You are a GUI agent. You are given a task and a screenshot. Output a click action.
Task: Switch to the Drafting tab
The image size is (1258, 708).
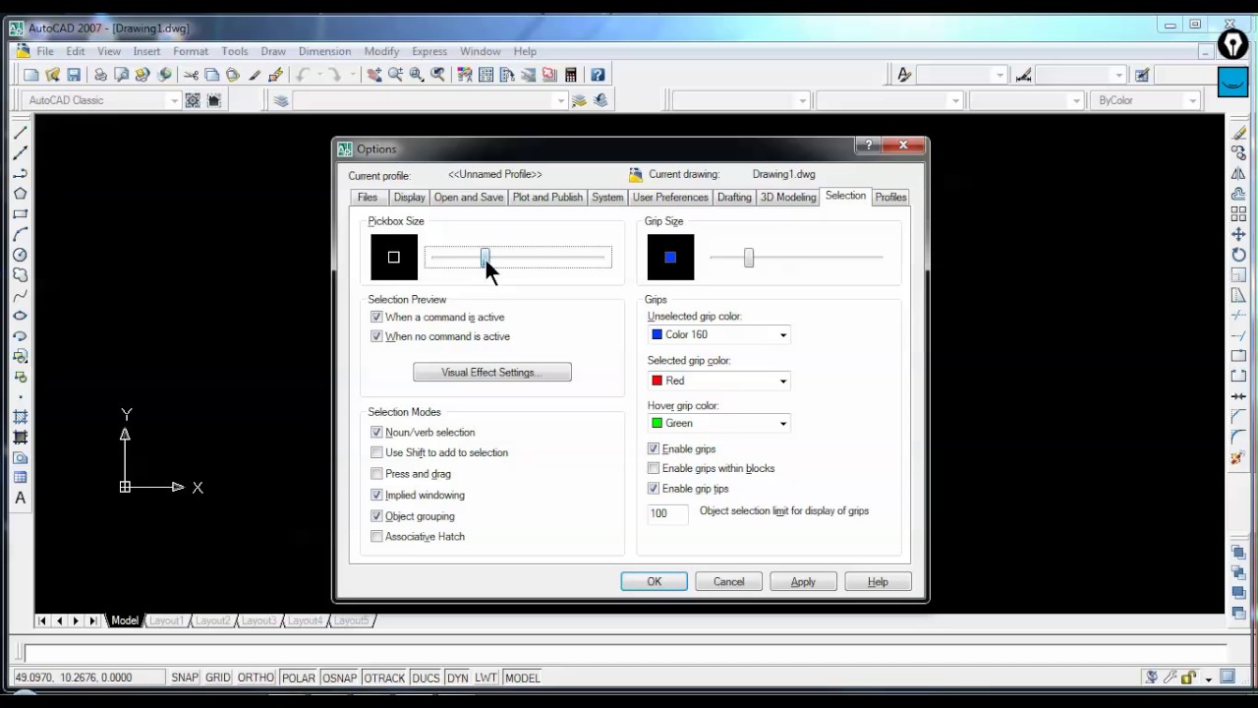click(734, 198)
